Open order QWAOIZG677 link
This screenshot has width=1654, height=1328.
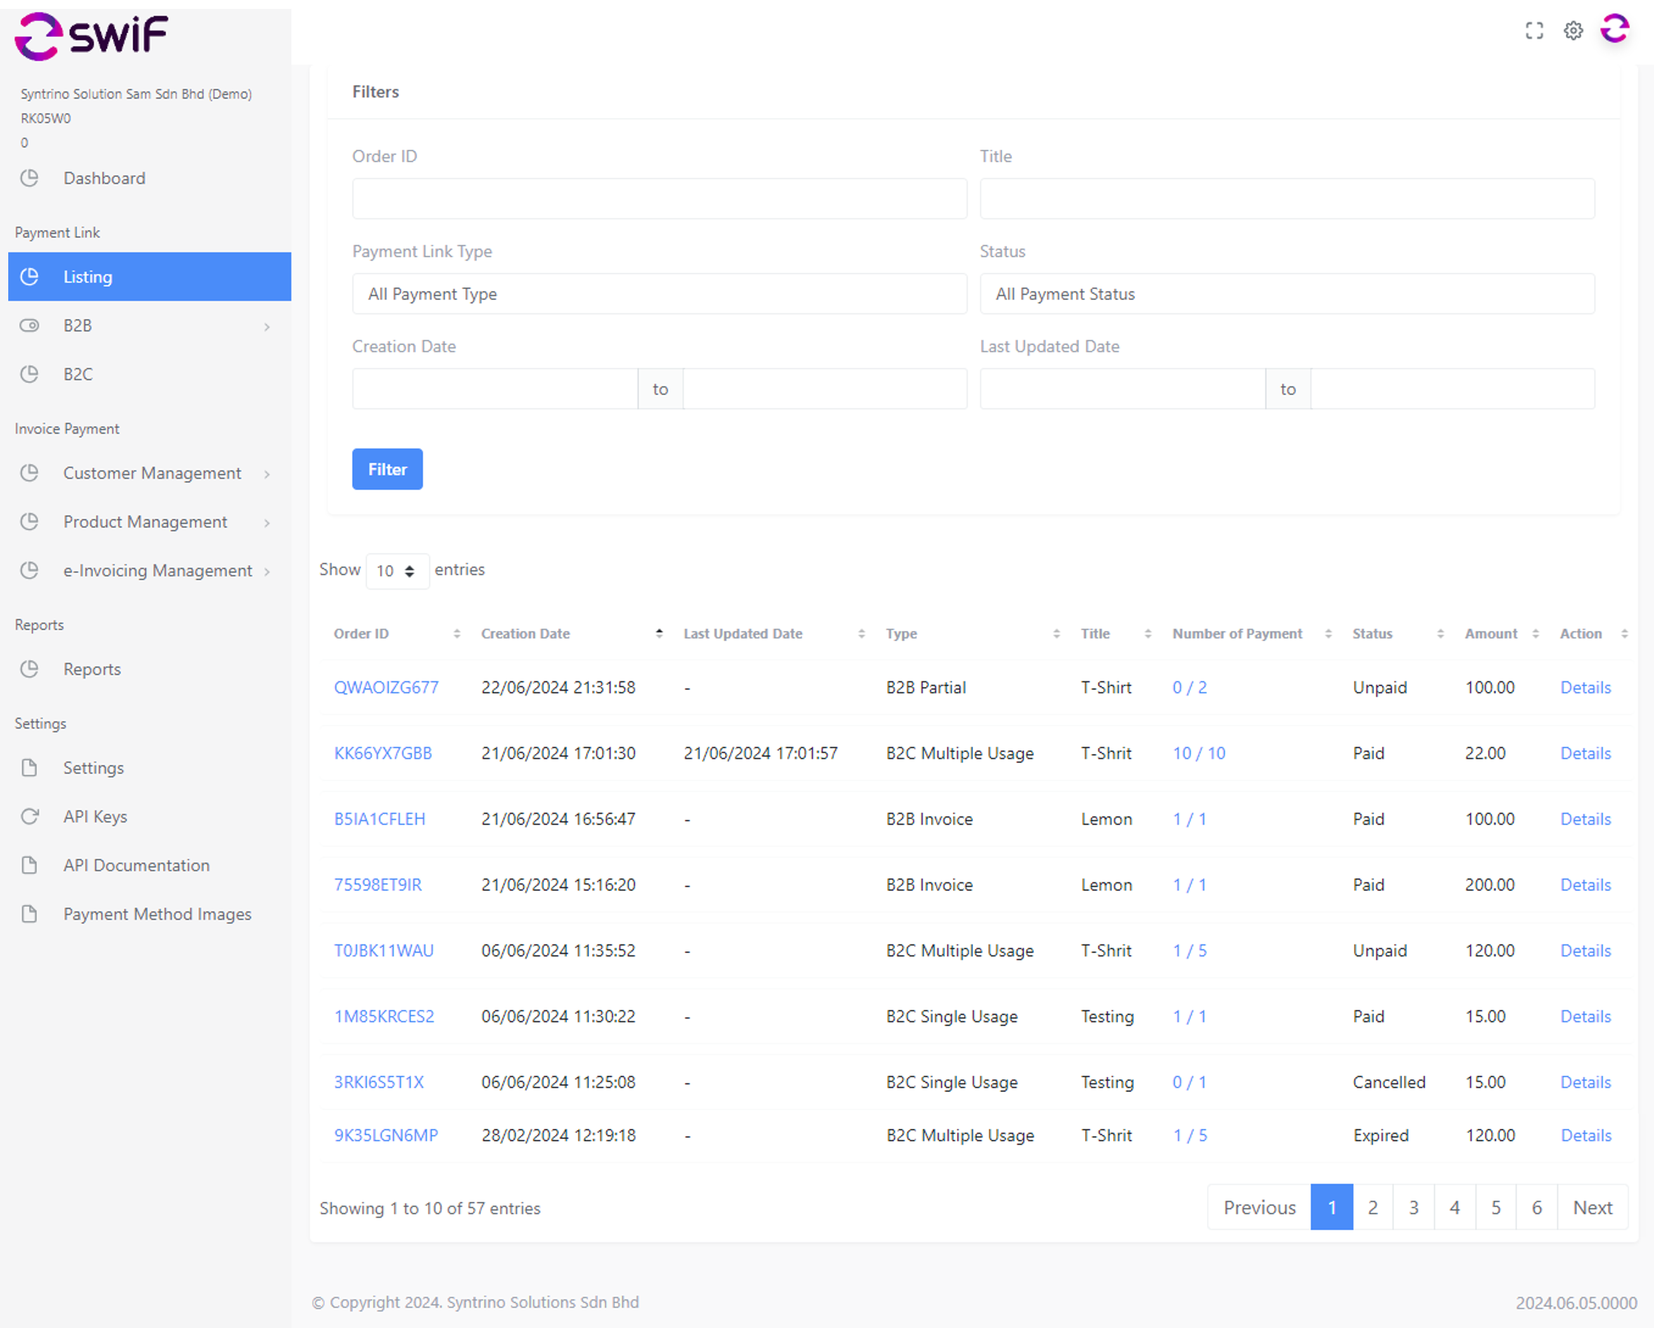[386, 687]
